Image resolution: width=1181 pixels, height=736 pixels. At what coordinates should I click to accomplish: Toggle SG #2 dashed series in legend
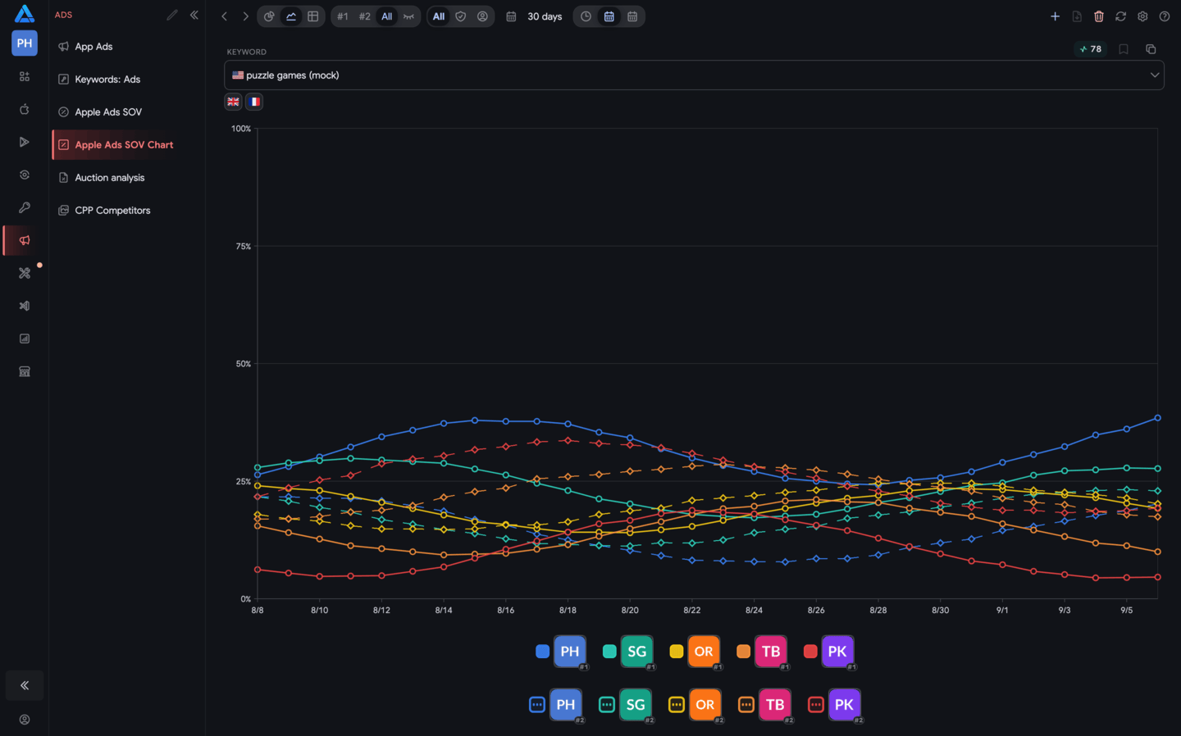click(x=627, y=705)
